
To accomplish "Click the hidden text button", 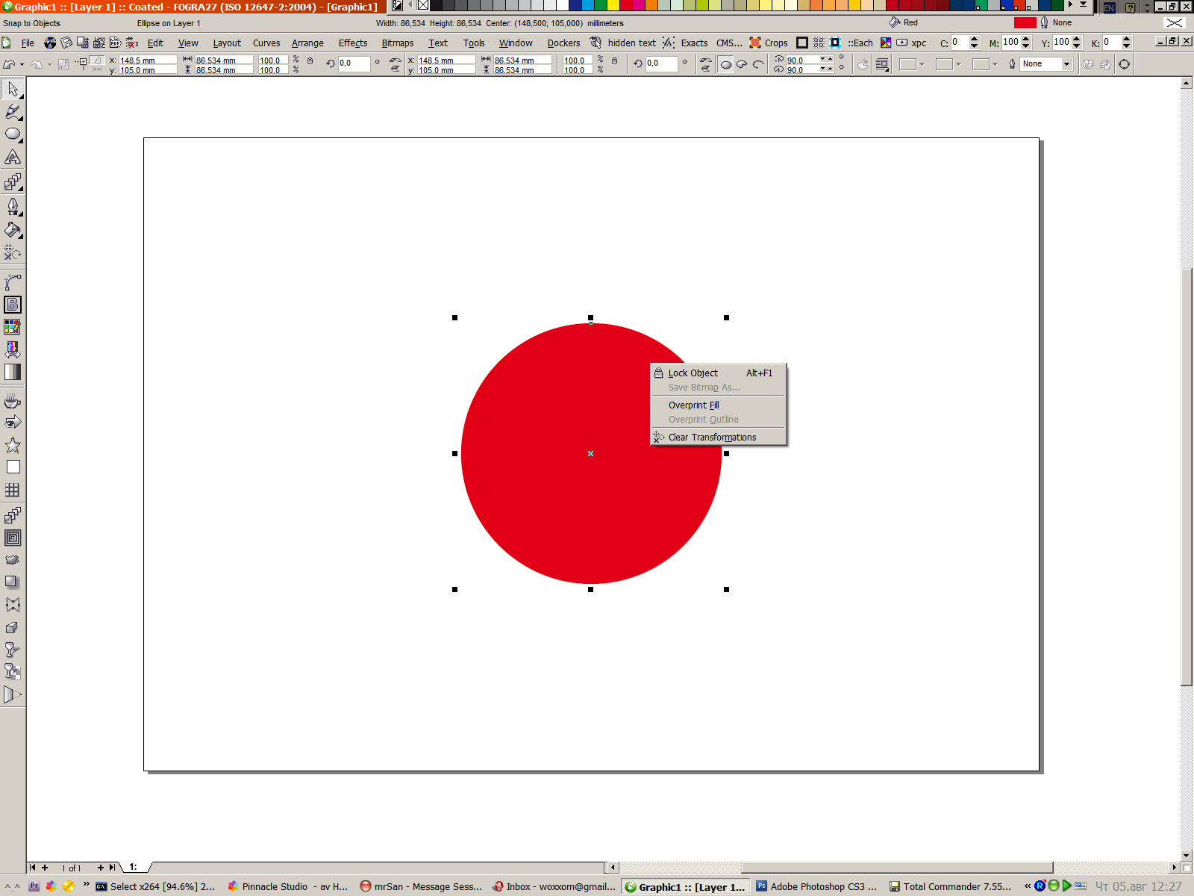I will pyautogui.click(x=631, y=43).
